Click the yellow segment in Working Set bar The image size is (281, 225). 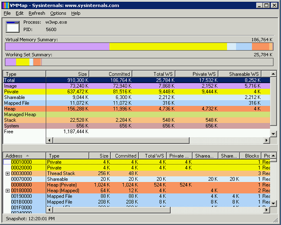pyautogui.click(x=22, y=62)
